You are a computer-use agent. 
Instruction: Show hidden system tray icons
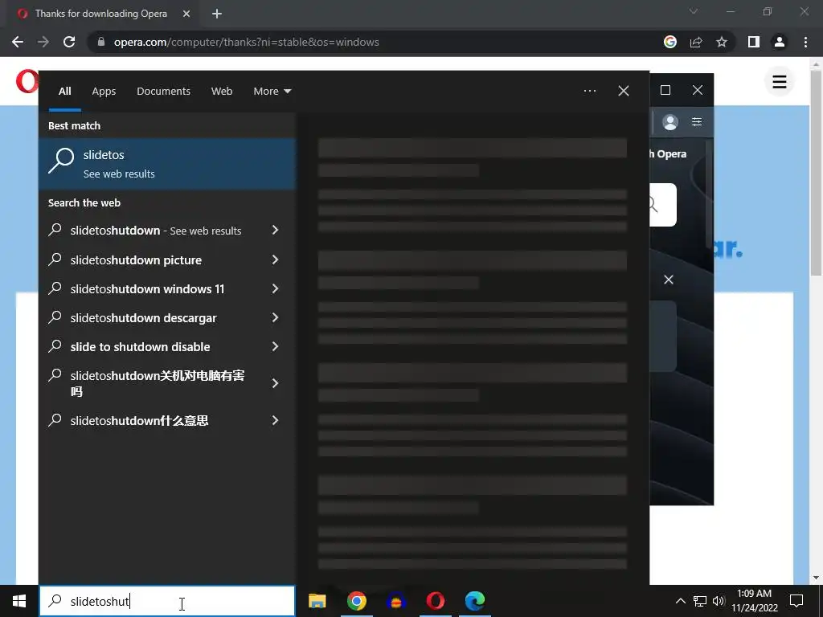pyautogui.click(x=680, y=601)
